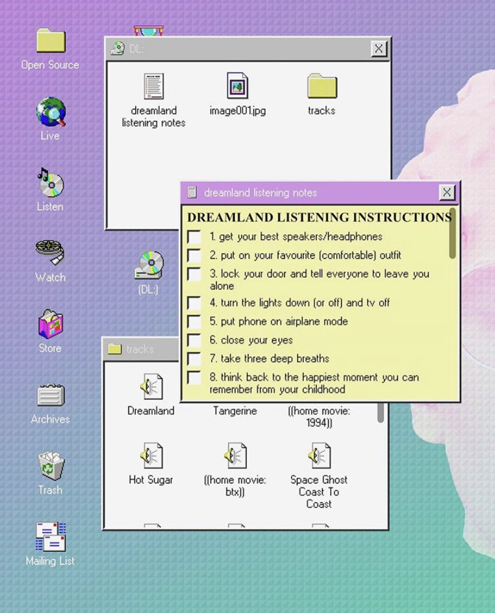Open the Store shopping bag icon
Screen dimensions: 495x613
click(50, 324)
